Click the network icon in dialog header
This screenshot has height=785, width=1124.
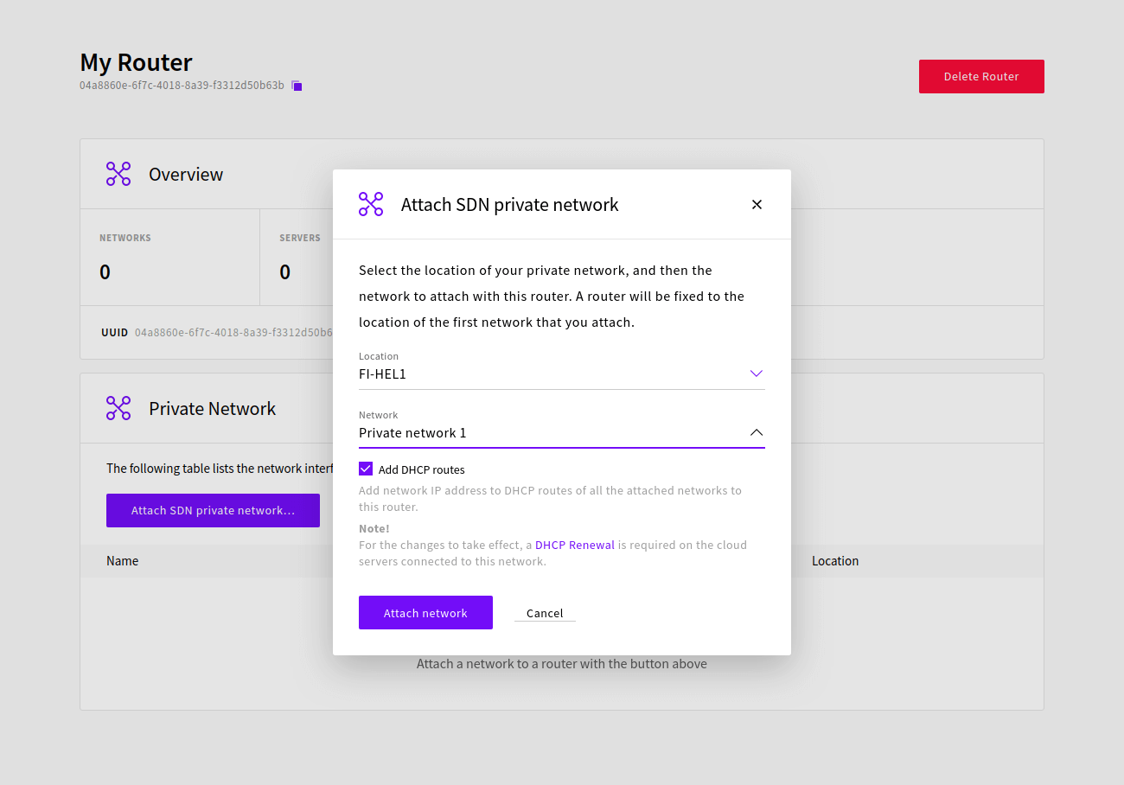(371, 204)
